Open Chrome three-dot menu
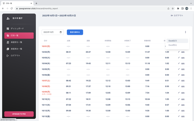Viewport: 194px width, 121px height. click(x=191, y=9)
